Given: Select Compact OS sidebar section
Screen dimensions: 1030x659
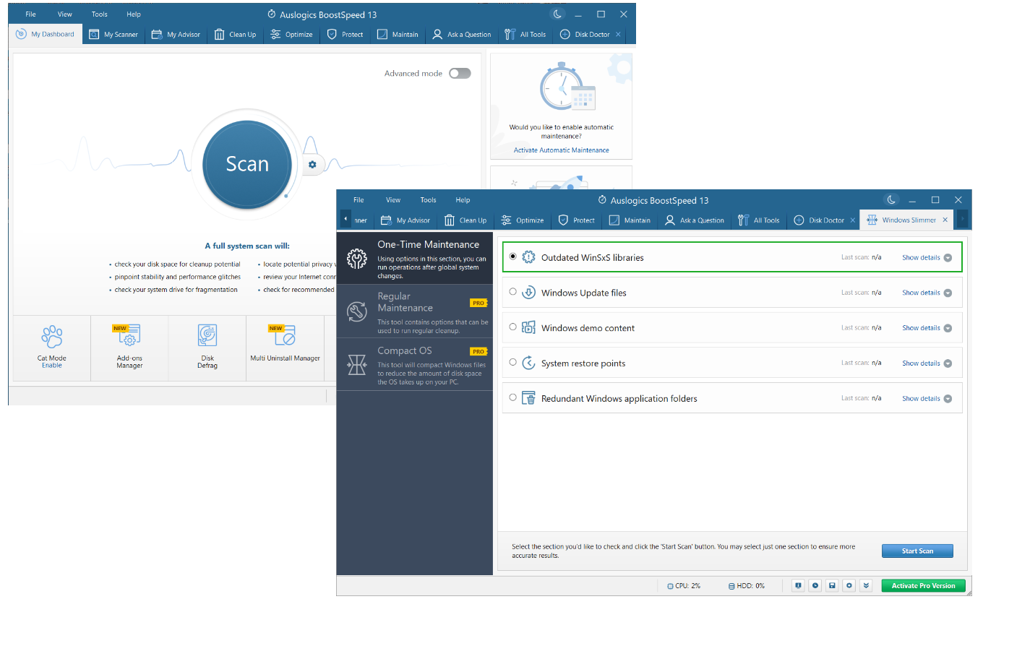Looking at the screenshot, I should [415, 364].
